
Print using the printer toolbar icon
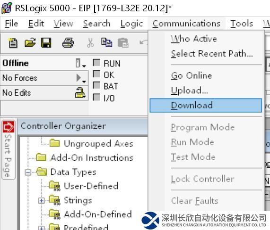coord(68,43)
